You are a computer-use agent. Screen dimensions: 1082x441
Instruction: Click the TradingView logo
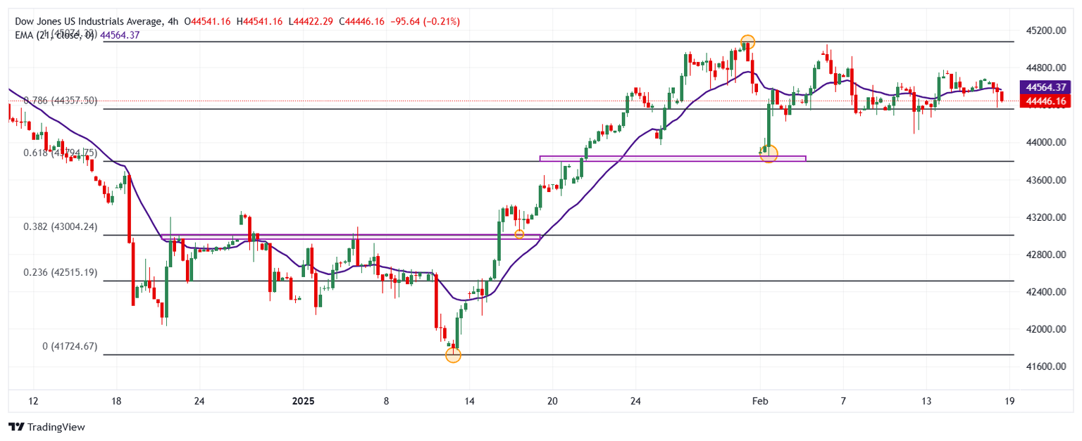pos(46,427)
